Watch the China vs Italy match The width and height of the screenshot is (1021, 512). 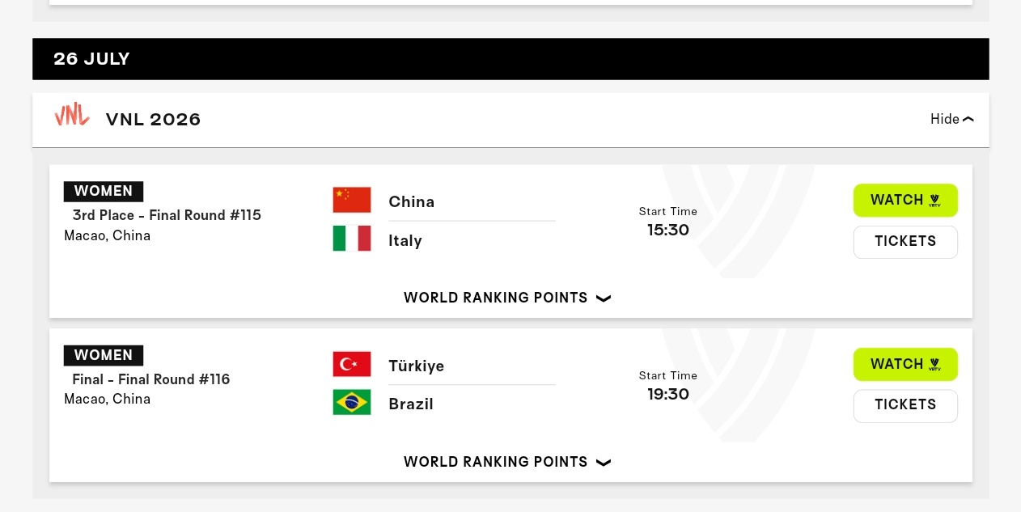pyautogui.click(x=905, y=200)
